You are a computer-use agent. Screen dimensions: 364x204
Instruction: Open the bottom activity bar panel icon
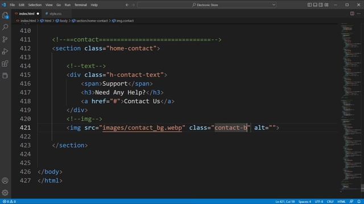(5, 75)
